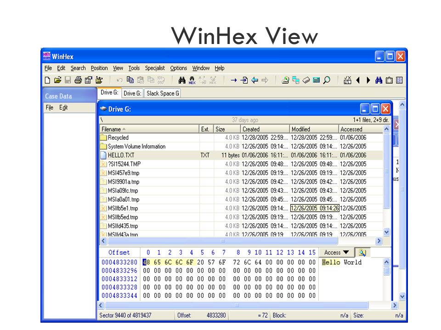Image resolution: width=441 pixels, height=330 pixels.
Task: Select the HELLO.TXT file row
Action: point(241,155)
